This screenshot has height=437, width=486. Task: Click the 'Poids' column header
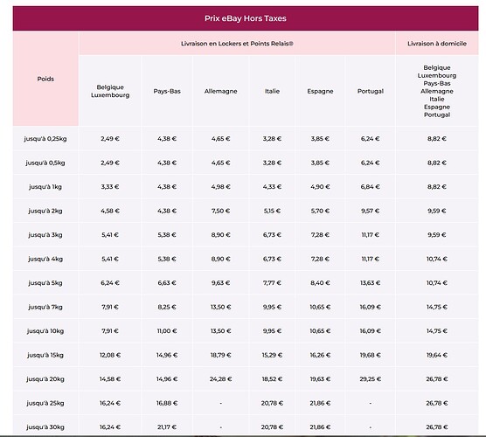click(x=45, y=79)
